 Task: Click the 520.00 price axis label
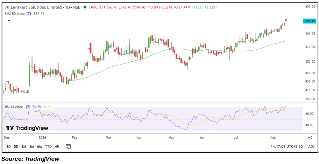click(310, 47)
